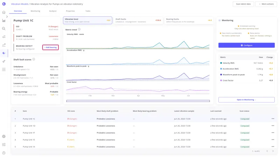Click the info icon beside Shaft fault scores
This screenshot has width=280, height=157.
click(34, 59)
